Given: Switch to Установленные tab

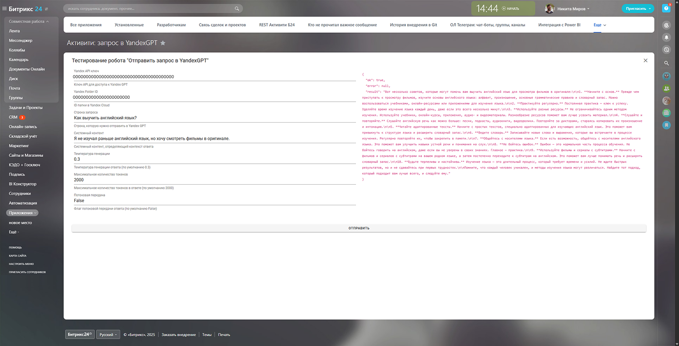Looking at the screenshot, I should point(129,25).
